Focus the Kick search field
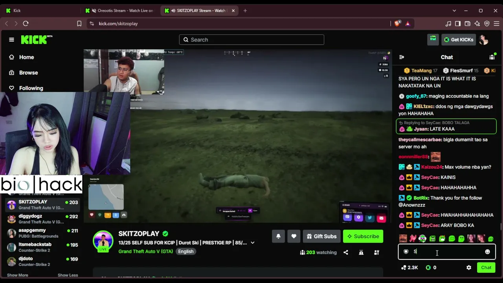Image resolution: width=503 pixels, height=283 pixels. 251,40
